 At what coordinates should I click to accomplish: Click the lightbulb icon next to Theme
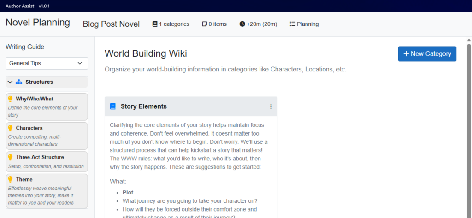tap(11, 179)
